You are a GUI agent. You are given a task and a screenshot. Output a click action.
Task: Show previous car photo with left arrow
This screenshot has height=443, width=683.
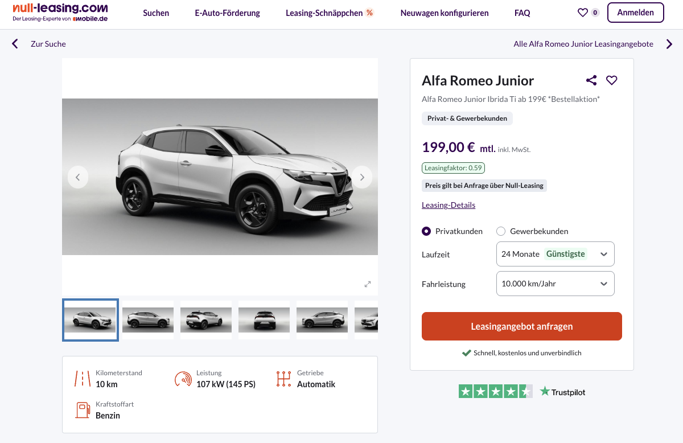pos(78,177)
